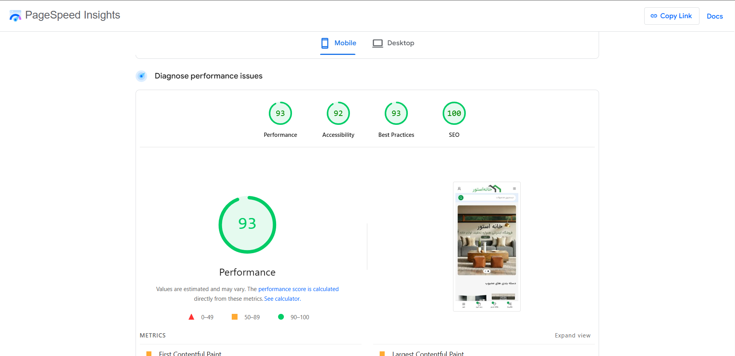Viewport: 735px width, 356px height.
Task: Click the link chain icon in Copy Link
Action: [654, 16]
